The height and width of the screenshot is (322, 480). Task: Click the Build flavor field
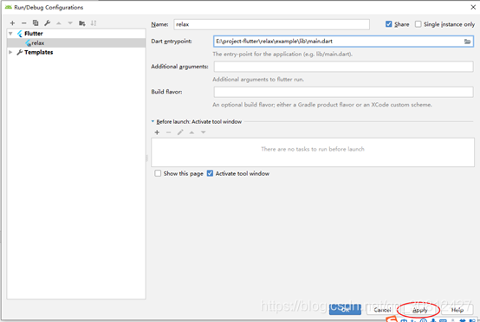[343, 92]
